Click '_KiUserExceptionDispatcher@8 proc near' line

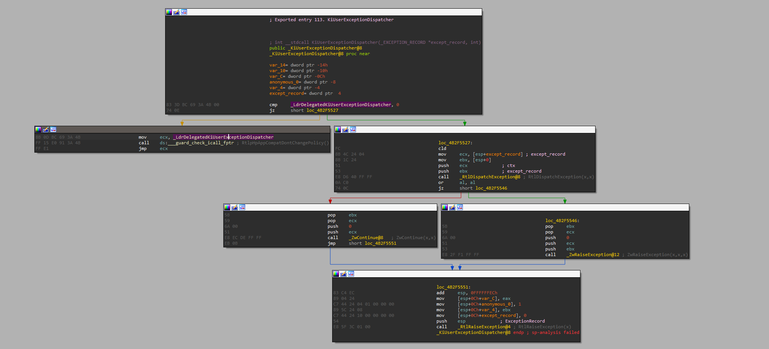pos(320,54)
